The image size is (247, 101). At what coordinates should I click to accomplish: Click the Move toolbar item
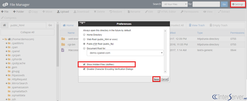click(47, 12)
